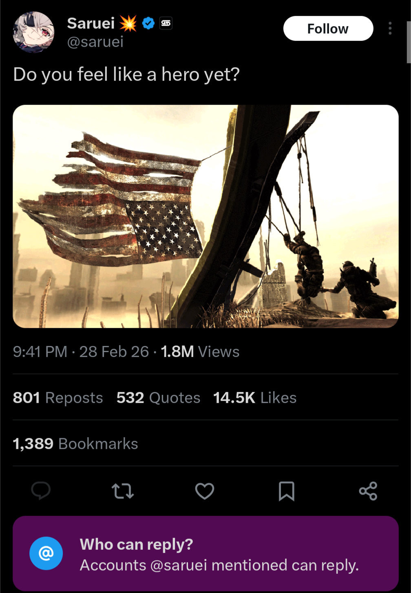
Task: Tap the reply speech bubble icon
Action: (41, 491)
